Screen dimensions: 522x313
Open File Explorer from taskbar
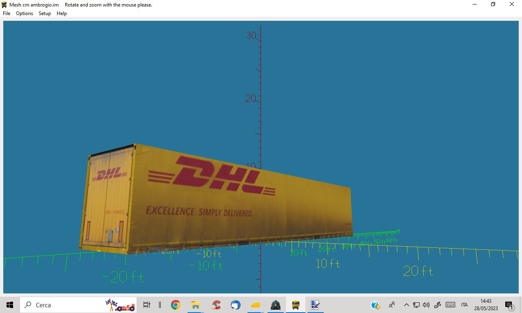pyautogui.click(x=195, y=305)
